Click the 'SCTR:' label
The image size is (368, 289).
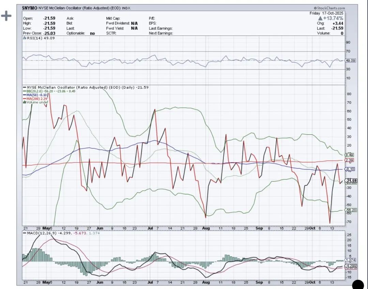point(111,33)
